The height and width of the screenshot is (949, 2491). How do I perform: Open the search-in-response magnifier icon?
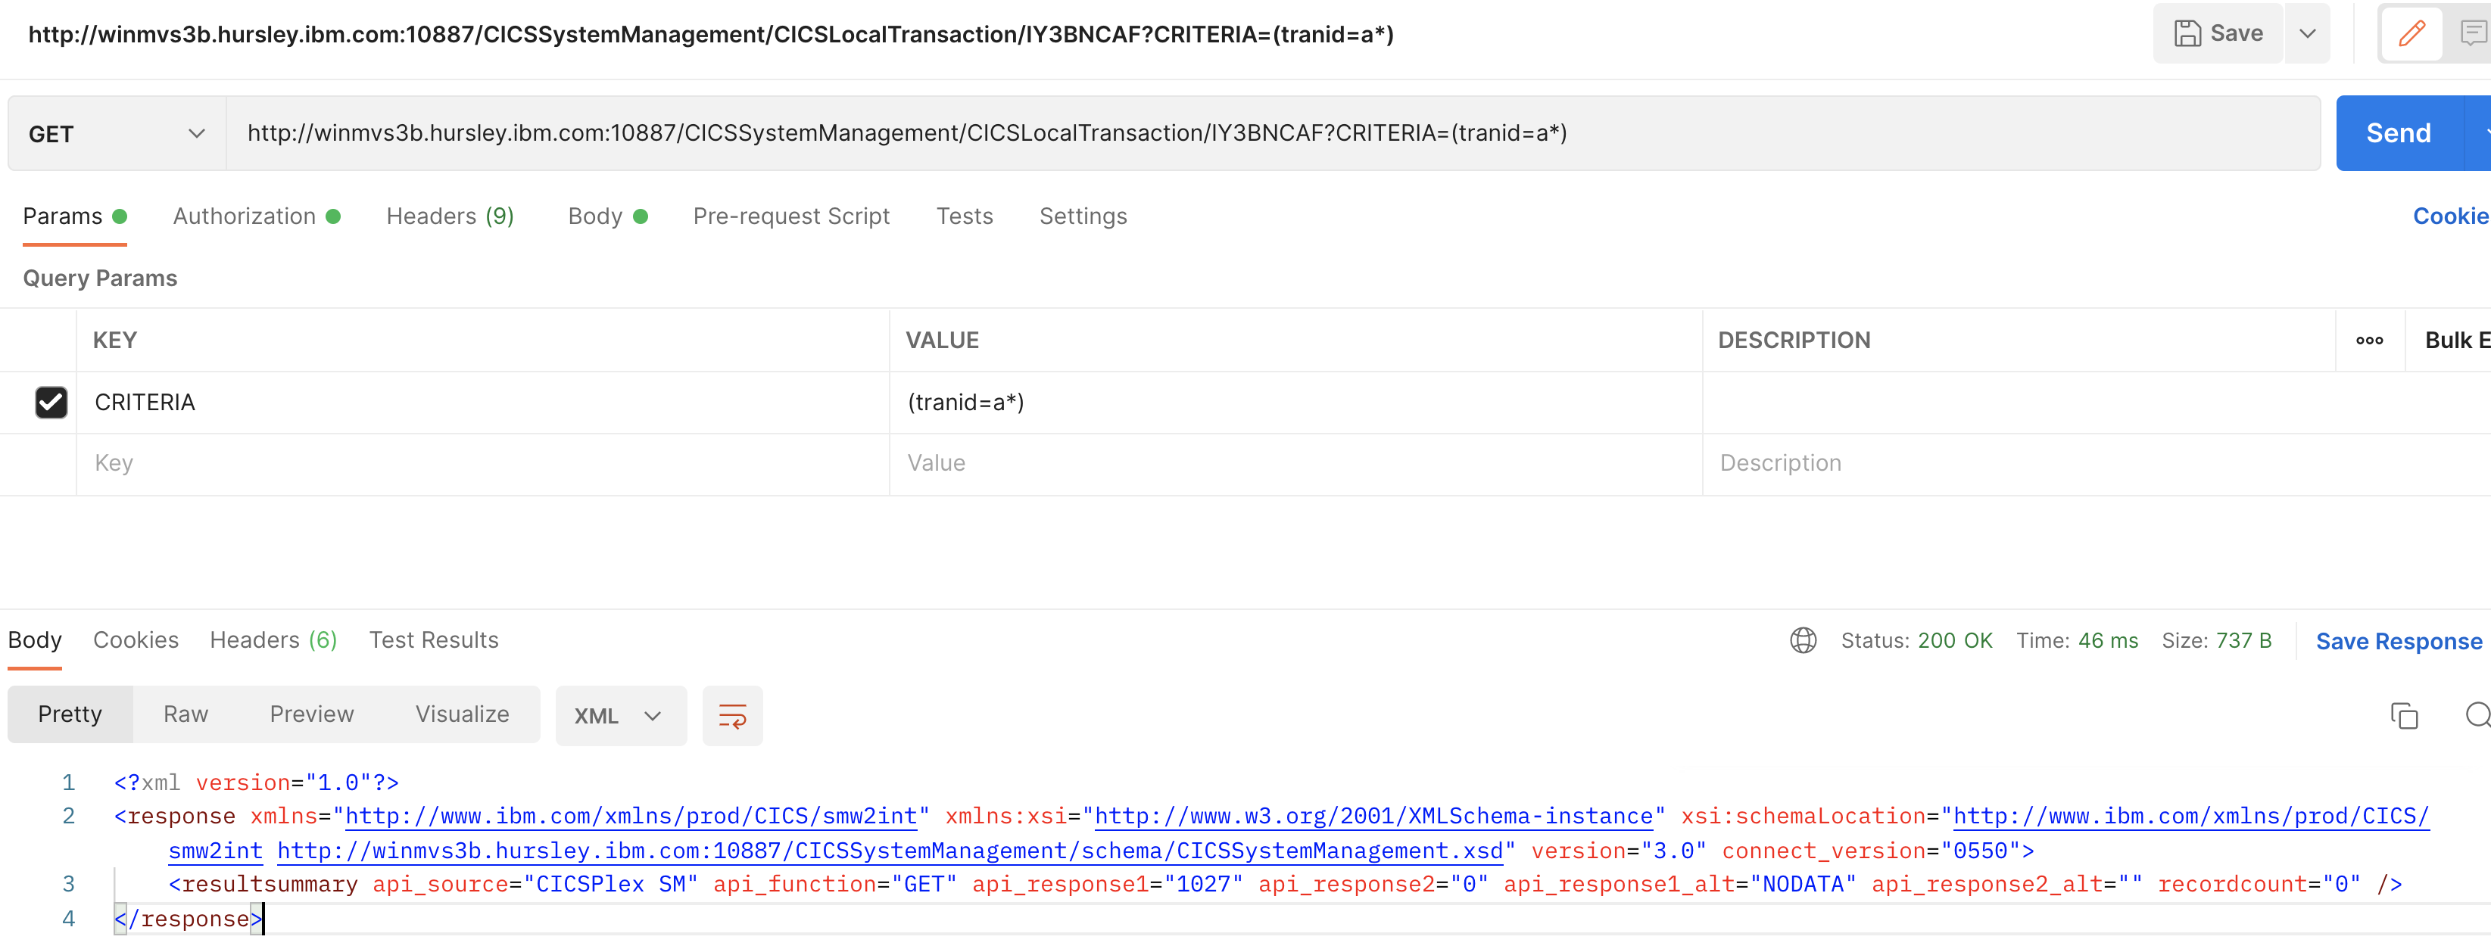[x=2477, y=715]
